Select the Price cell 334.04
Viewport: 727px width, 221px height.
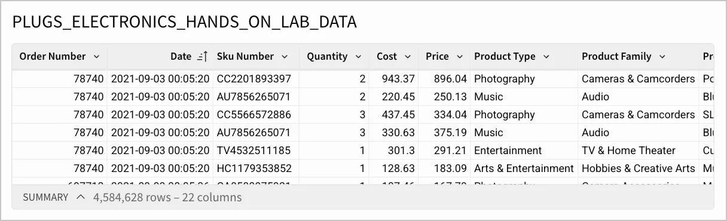[x=444, y=115]
